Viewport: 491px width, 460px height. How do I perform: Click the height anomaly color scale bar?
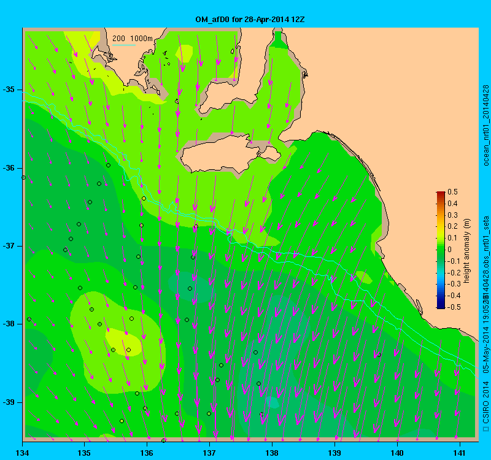(x=441, y=250)
